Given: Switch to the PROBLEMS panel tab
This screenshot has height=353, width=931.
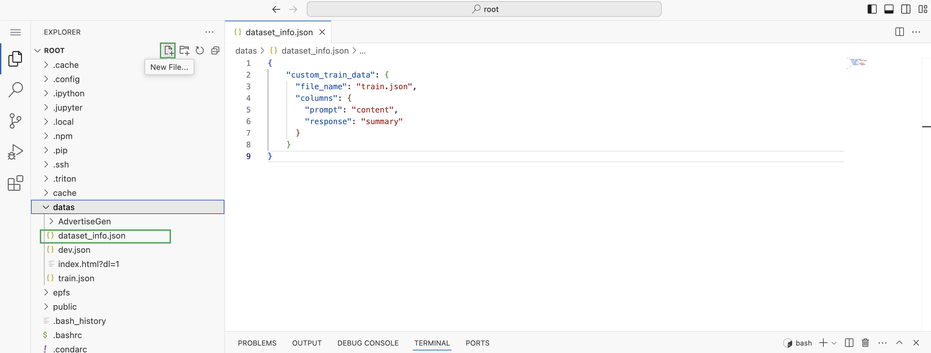Looking at the screenshot, I should [x=257, y=343].
